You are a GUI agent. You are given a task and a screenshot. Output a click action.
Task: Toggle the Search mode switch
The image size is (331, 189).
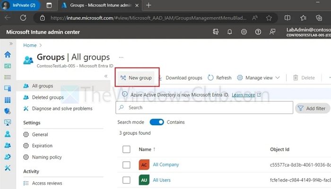(157, 122)
